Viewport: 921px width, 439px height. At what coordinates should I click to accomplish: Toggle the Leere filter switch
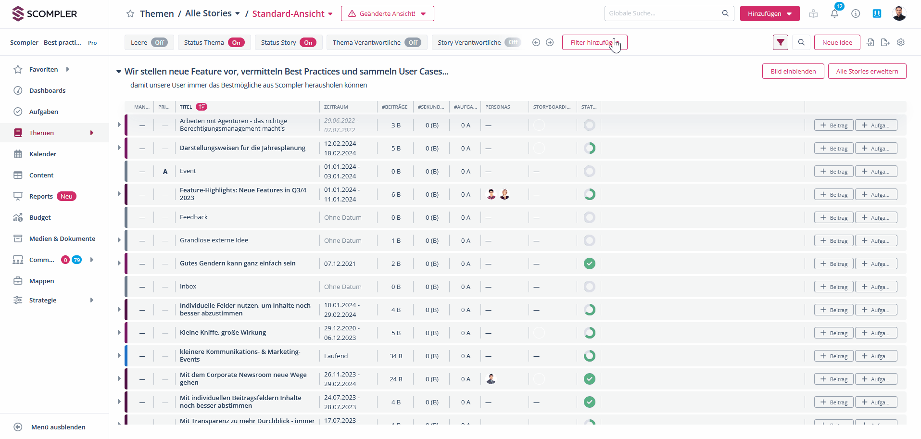159,42
